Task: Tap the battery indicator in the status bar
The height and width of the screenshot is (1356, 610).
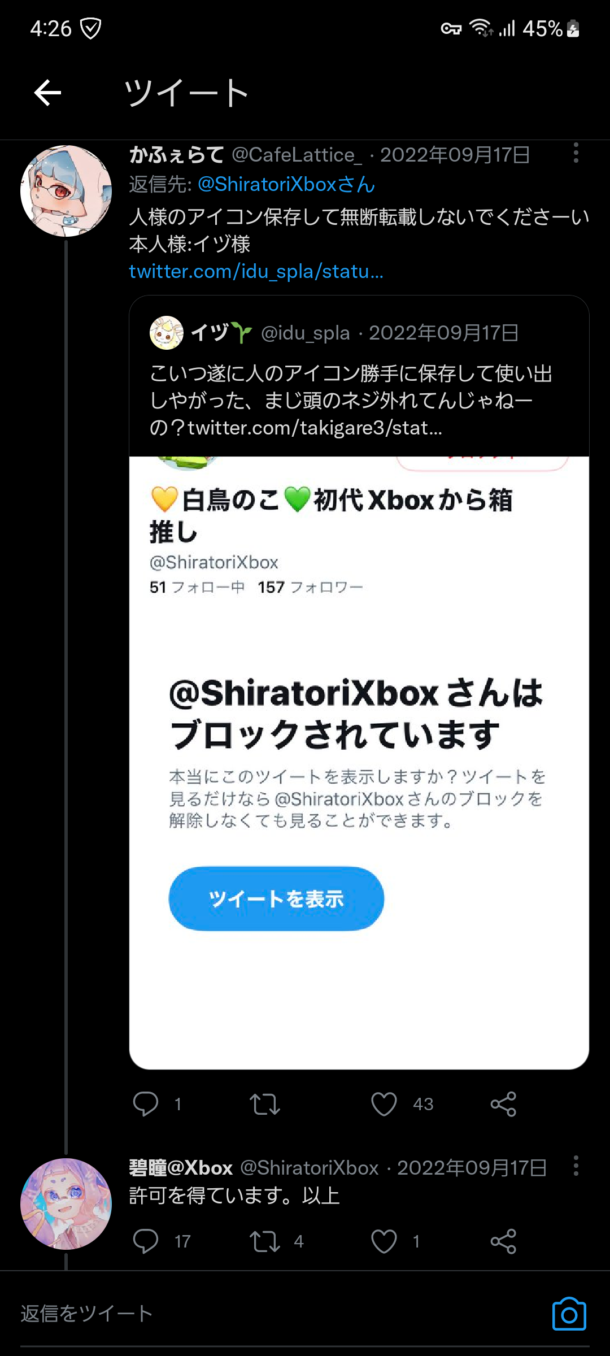Action: coord(573,28)
